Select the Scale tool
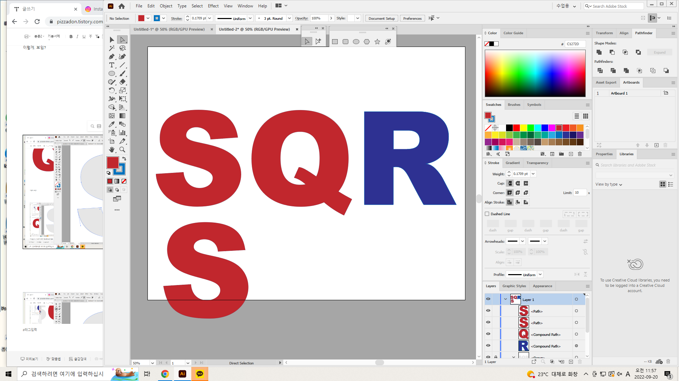The image size is (679, 381). (x=122, y=91)
